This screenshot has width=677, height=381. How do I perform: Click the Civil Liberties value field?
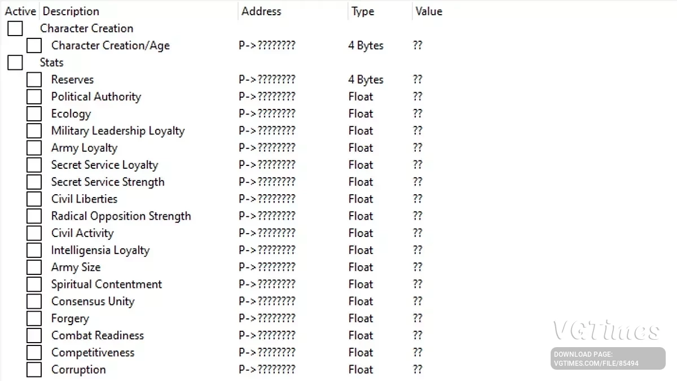coord(417,199)
